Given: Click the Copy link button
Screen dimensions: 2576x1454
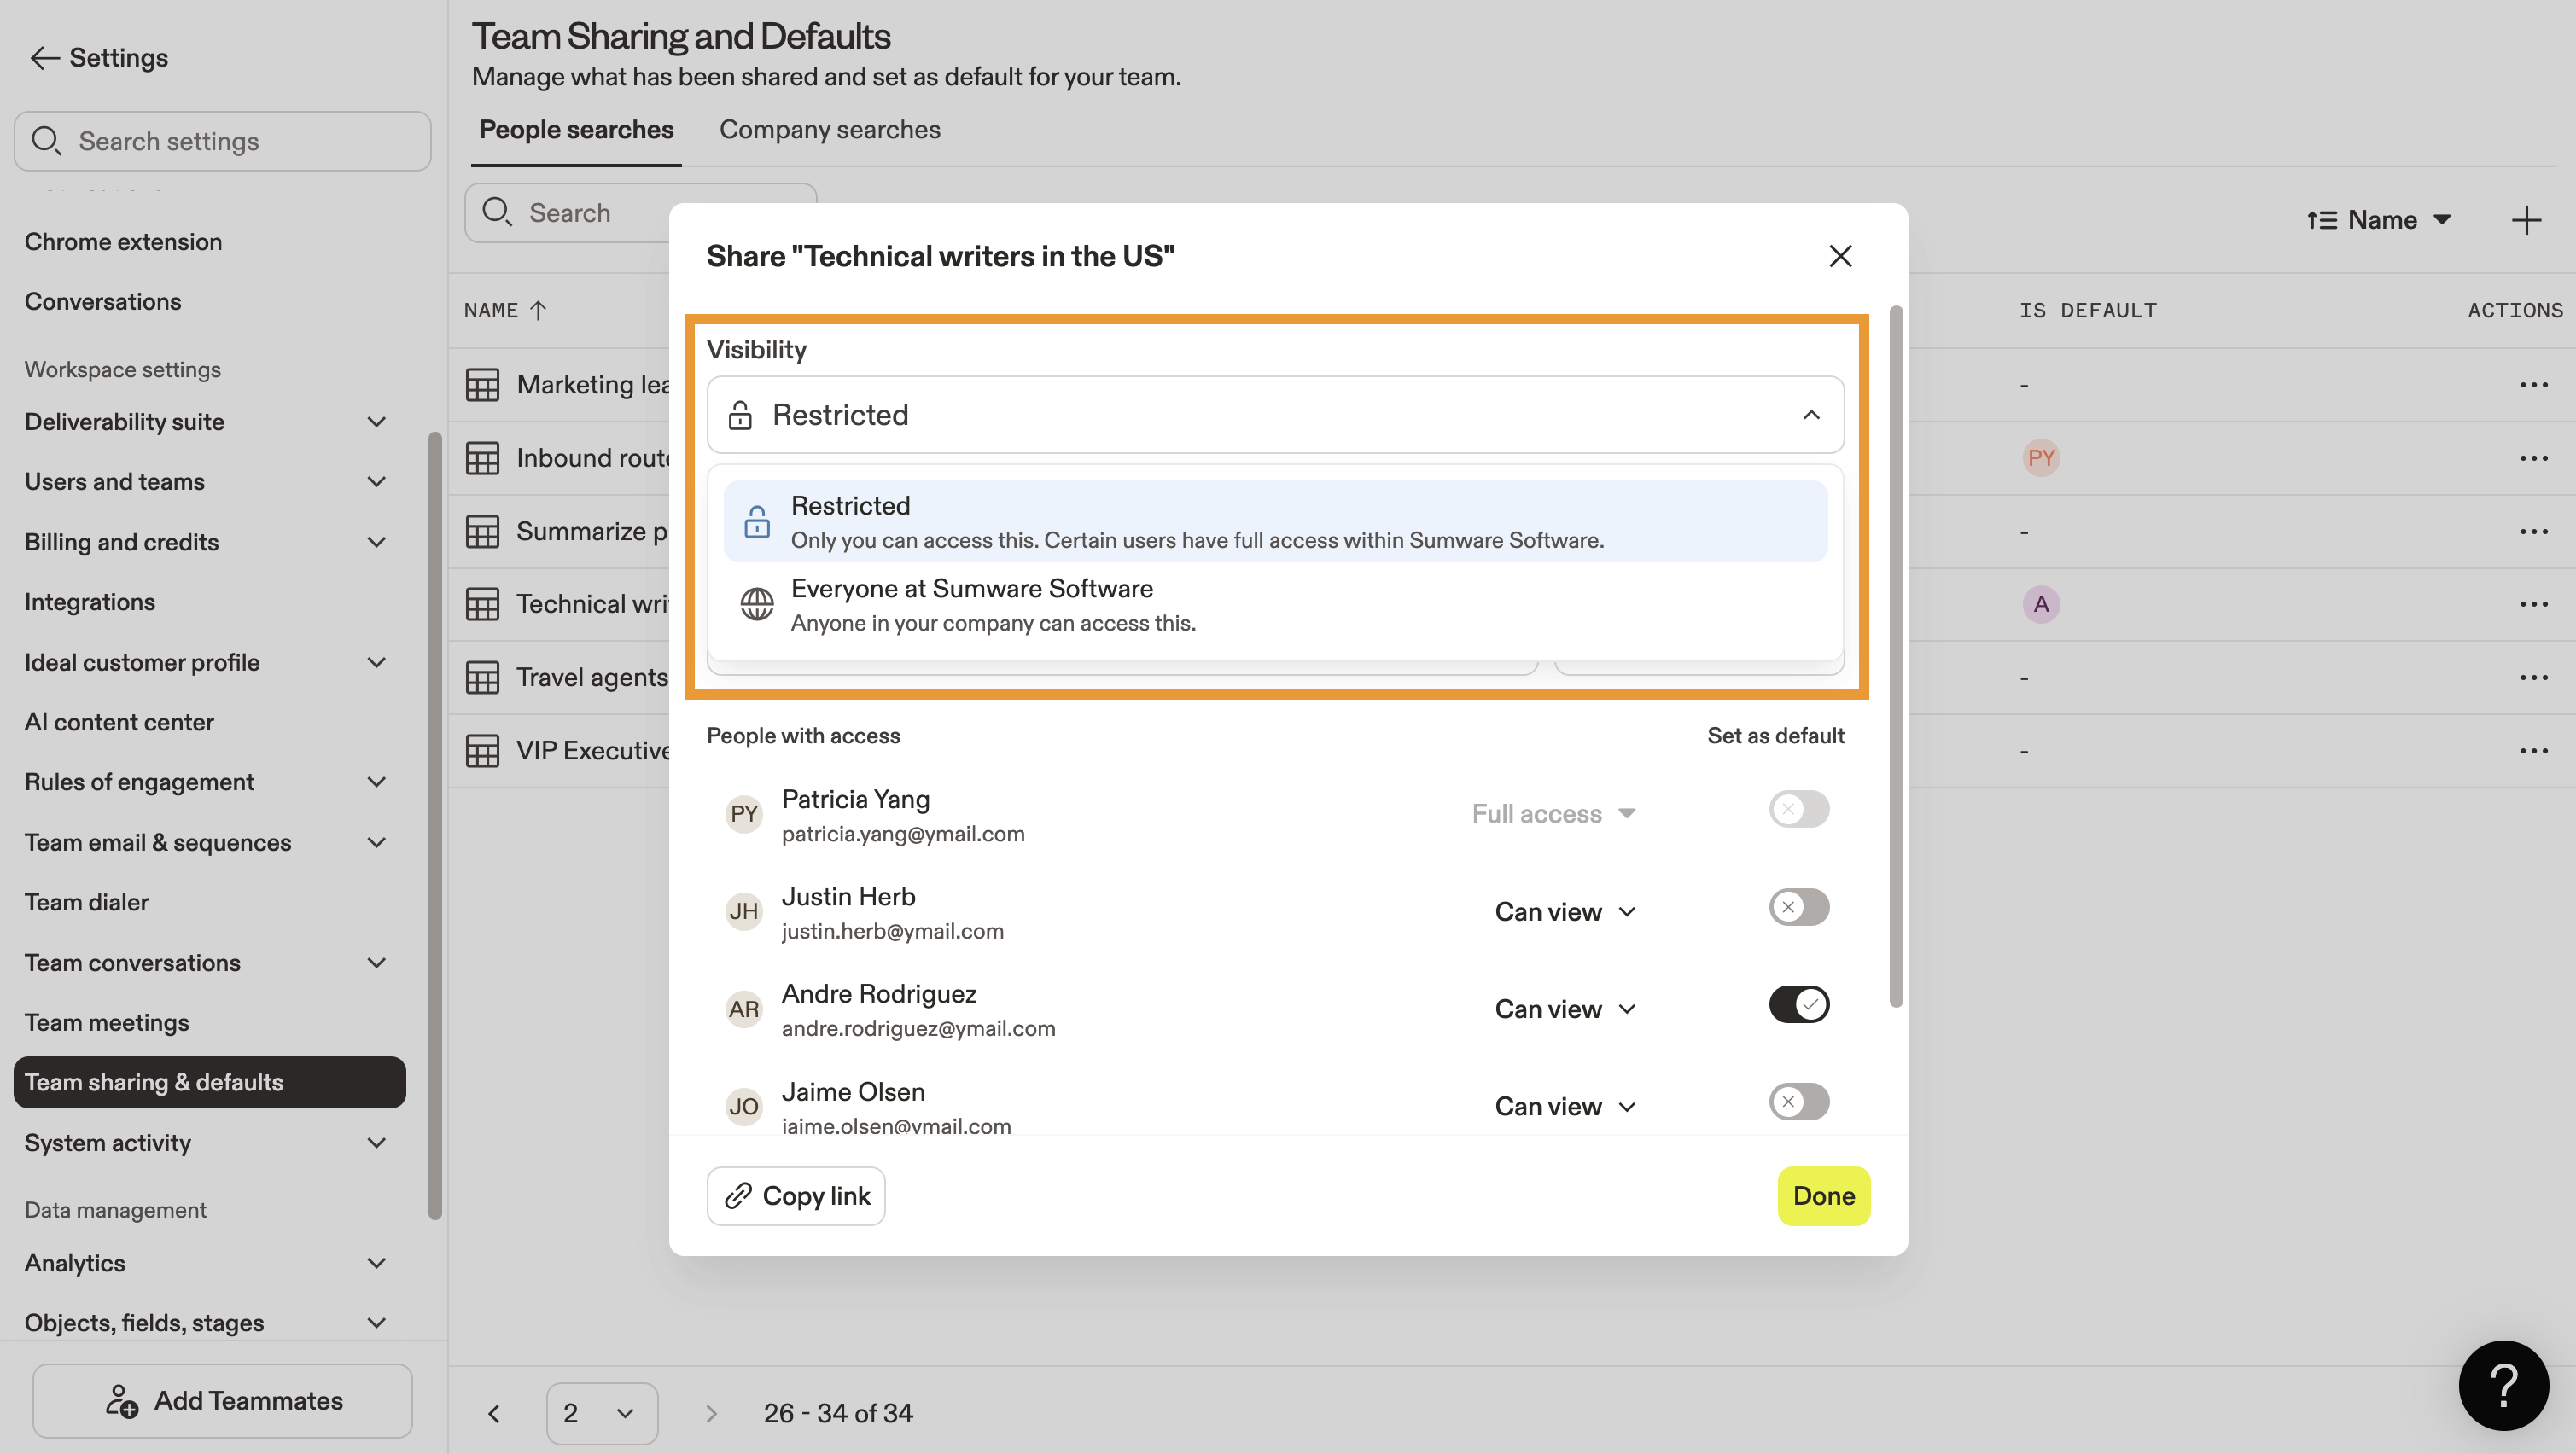Looking at the screenshot, I should [796, 1196].
